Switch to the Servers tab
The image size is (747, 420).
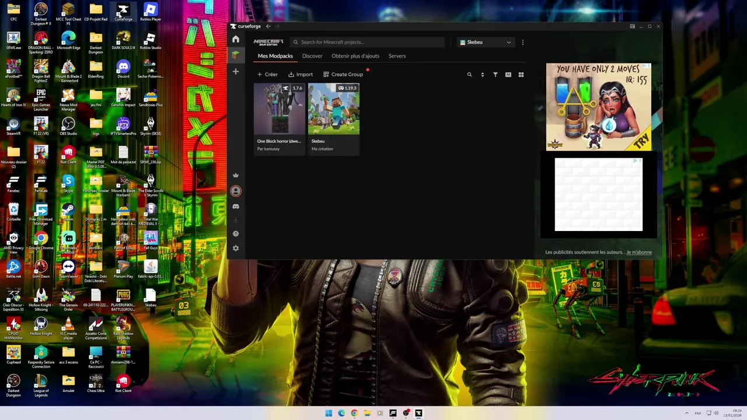pos(397,56)
